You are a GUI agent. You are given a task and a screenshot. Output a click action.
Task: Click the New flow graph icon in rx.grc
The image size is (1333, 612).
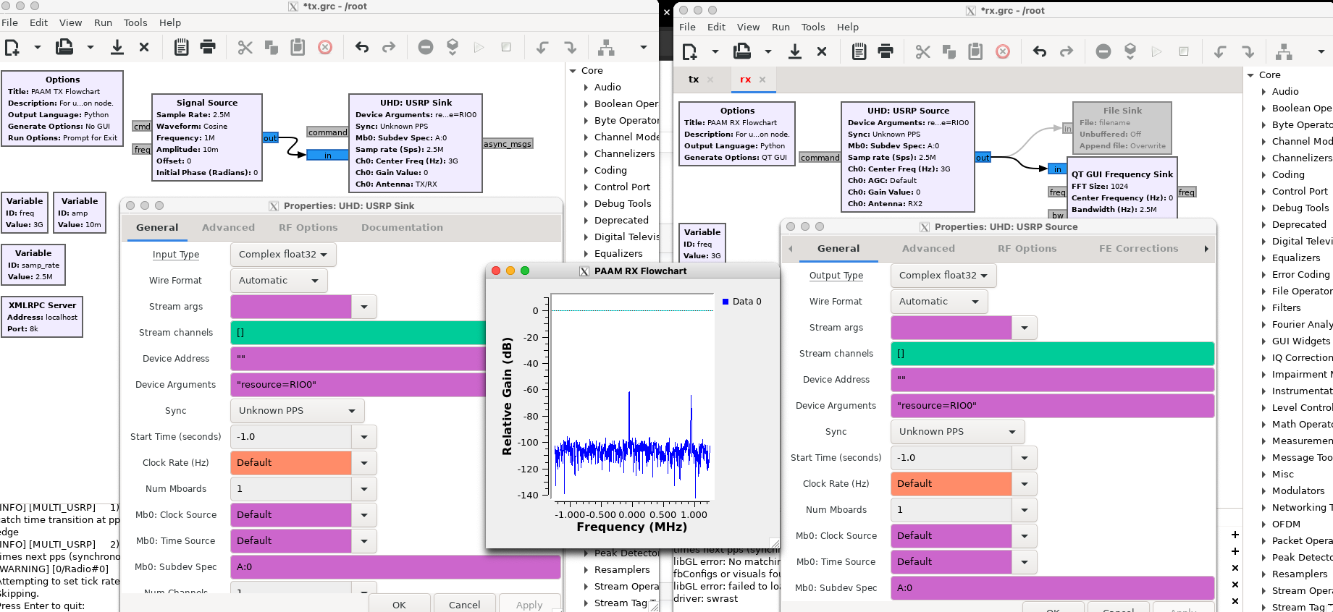(x=689, y=52)
